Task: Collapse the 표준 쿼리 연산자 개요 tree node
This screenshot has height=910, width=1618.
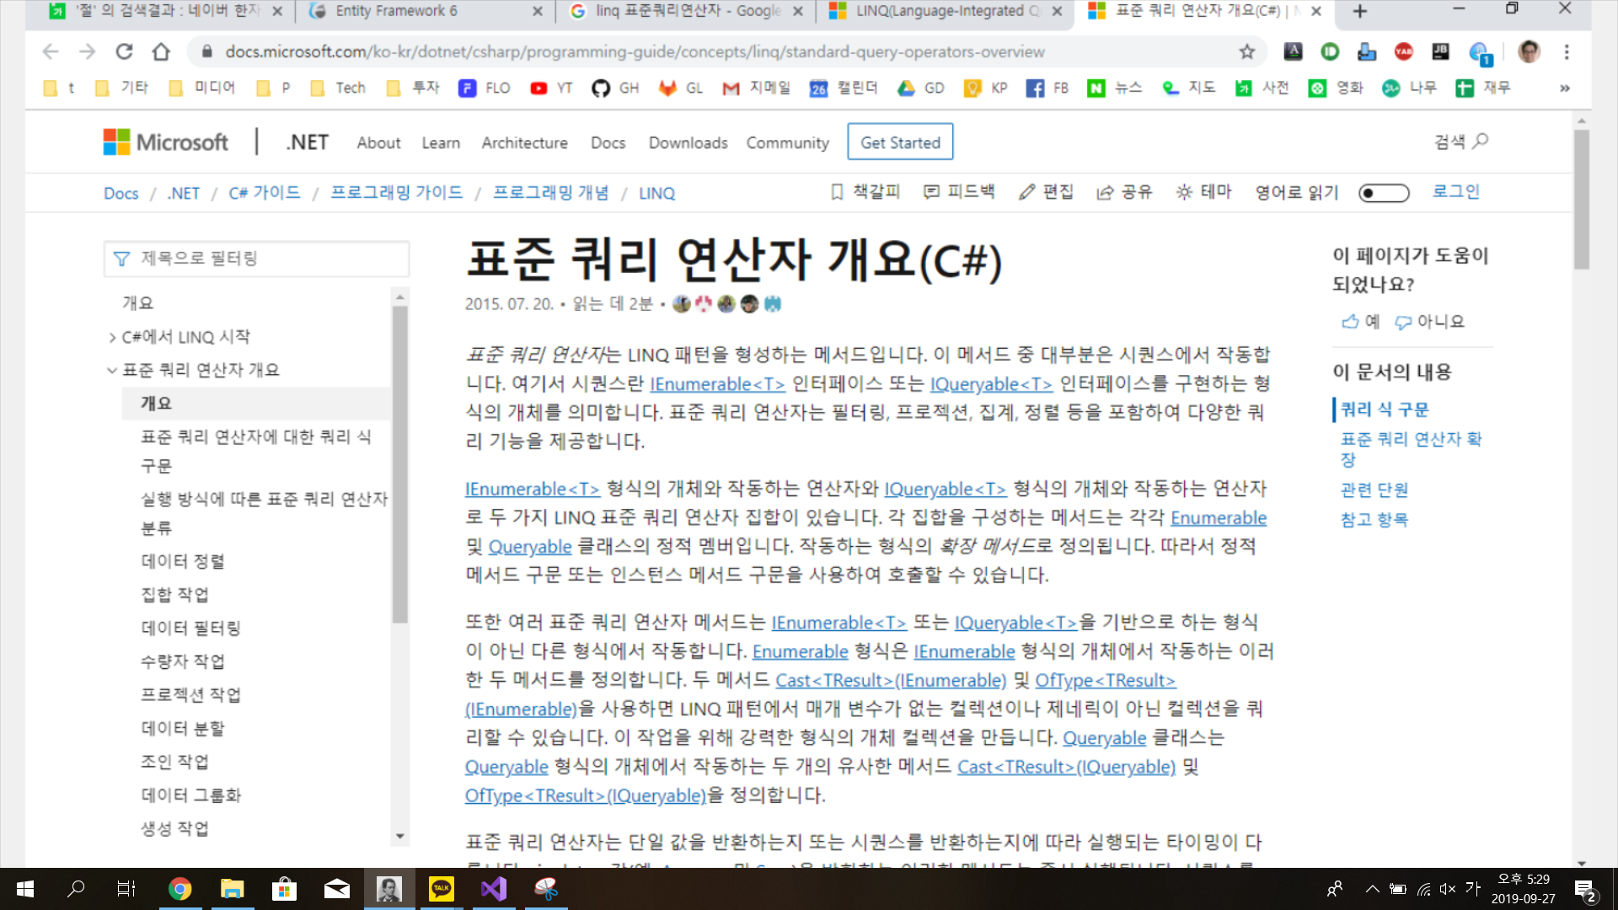Action: point(112,370)
